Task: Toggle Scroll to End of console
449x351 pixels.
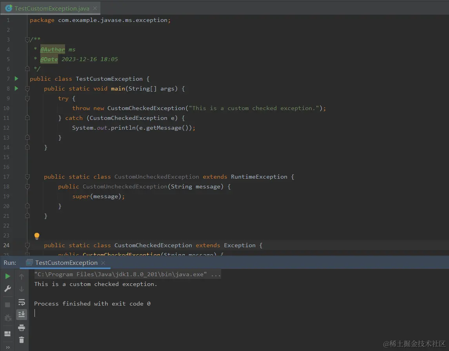Action: point(22,315)
